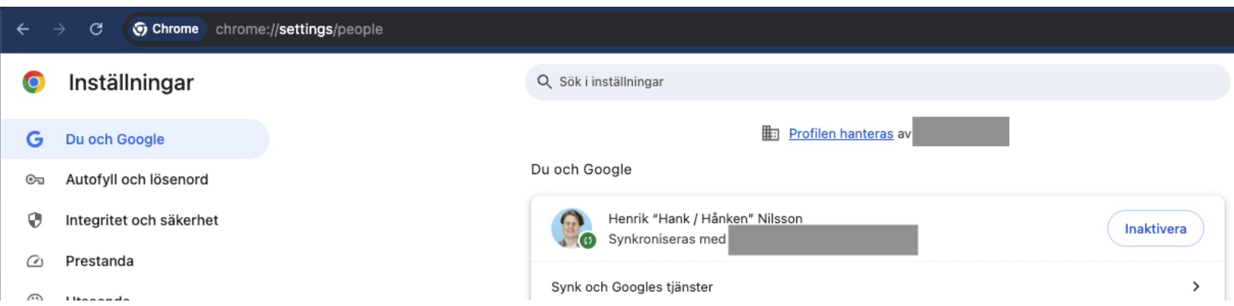Click the Chrome logo beside Inställningar
This screenshot has height=306, width=1234.
(x=34, y=82)
